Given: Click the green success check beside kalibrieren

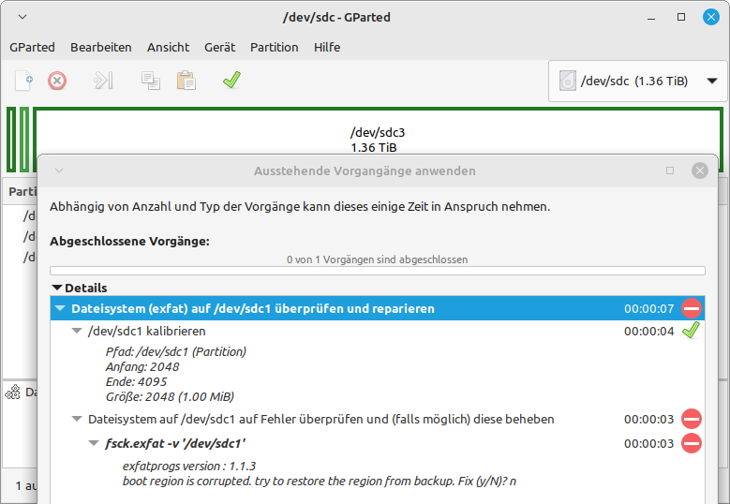Looking at the screenshot, I should (691, 331).
